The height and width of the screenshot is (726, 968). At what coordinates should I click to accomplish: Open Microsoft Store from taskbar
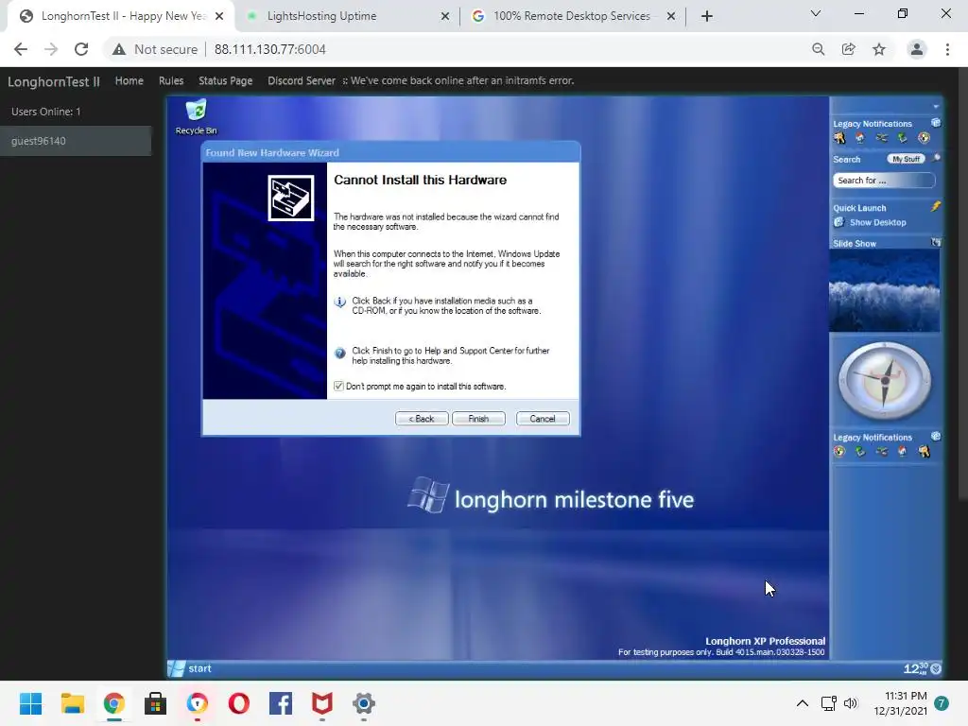tap(156, 703)
